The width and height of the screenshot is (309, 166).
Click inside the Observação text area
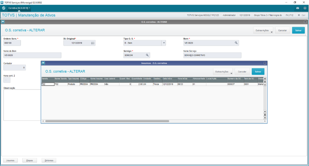(x=22, y=105)
